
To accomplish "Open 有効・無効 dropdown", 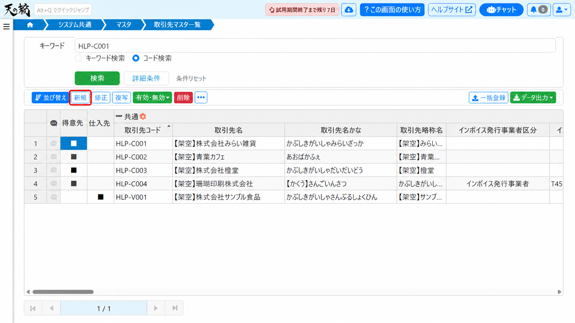I will [152, 97].
